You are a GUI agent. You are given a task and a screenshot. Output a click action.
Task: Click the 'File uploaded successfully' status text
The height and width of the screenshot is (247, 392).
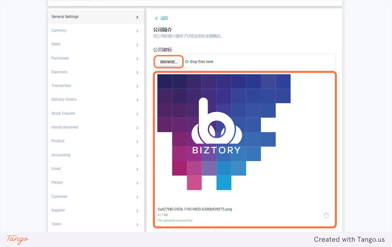175,221
